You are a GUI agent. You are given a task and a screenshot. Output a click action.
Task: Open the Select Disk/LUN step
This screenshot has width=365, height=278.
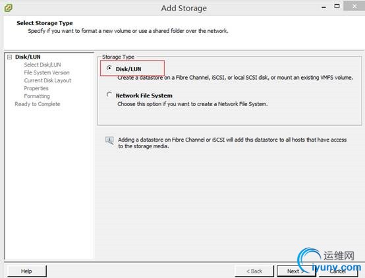point(42,65)
